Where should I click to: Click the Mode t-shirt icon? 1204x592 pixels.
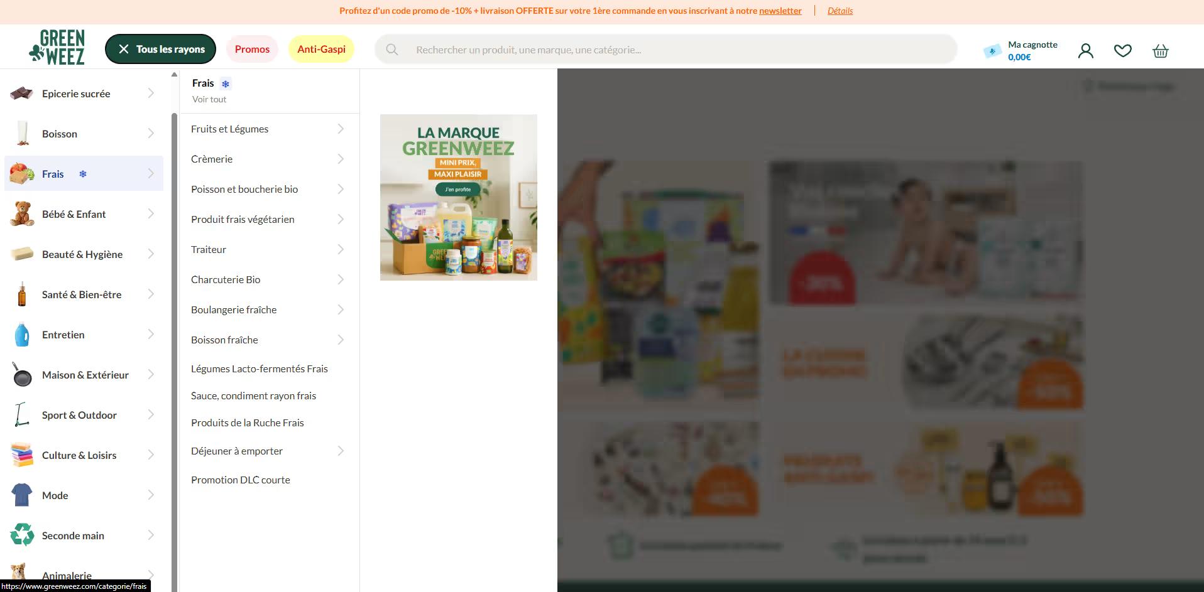22,495
